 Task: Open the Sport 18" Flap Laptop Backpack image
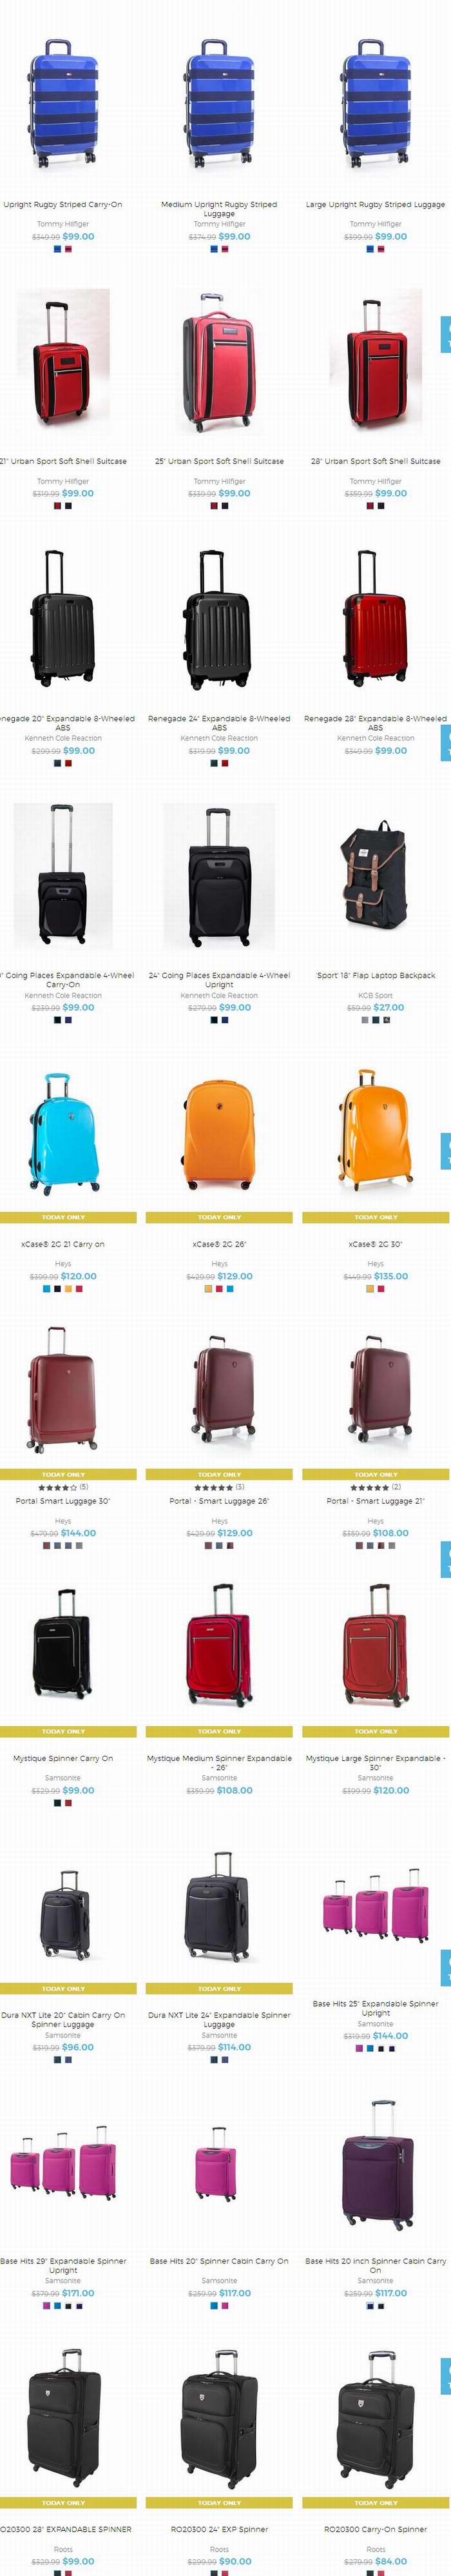(375, 877)
